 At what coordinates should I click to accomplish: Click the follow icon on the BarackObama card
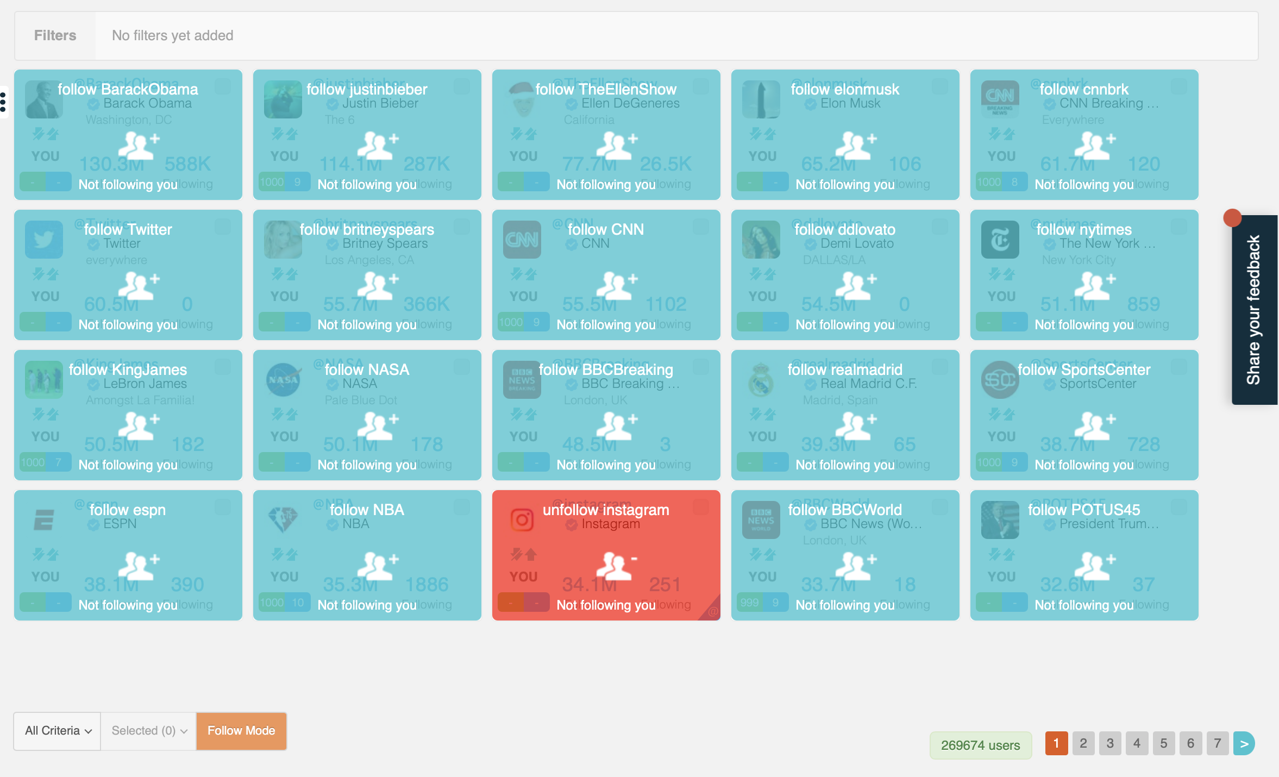click(139, 146)
